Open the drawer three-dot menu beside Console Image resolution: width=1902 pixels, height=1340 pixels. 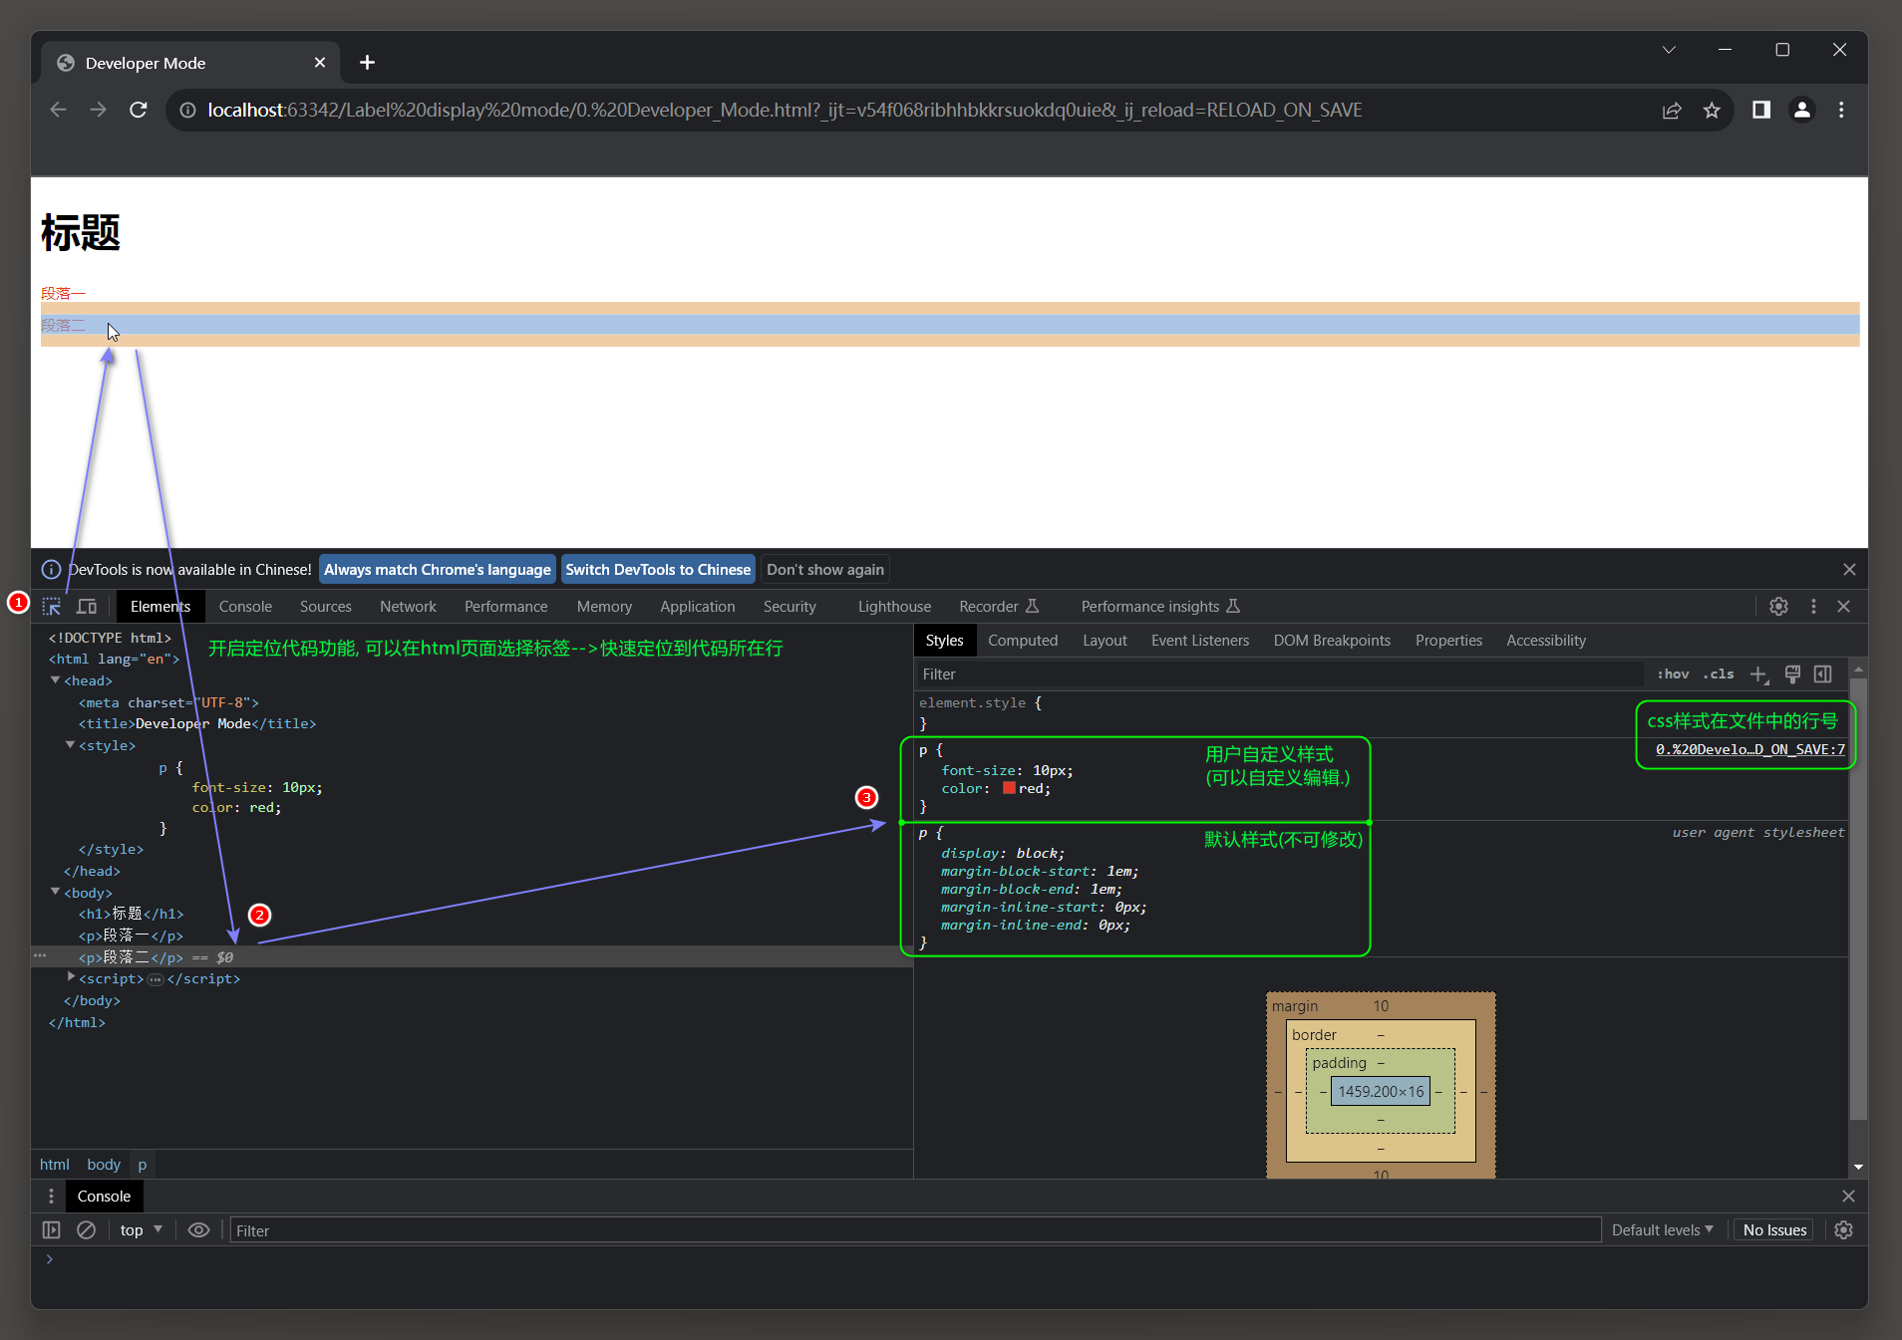(x=52, y=1197)
